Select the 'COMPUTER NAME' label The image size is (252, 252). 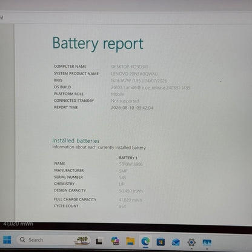coord(70,66)
